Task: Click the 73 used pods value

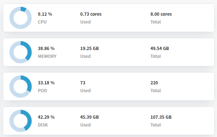Action: pos(83,83)
